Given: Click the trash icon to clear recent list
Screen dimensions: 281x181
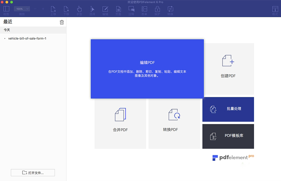Looking at the screenshot, I should point(62,22).
